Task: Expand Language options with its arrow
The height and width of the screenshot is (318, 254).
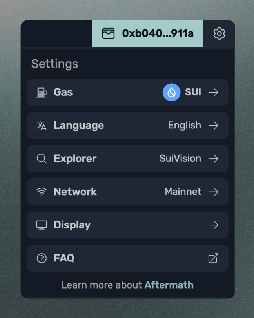Action: click(213, 126)
